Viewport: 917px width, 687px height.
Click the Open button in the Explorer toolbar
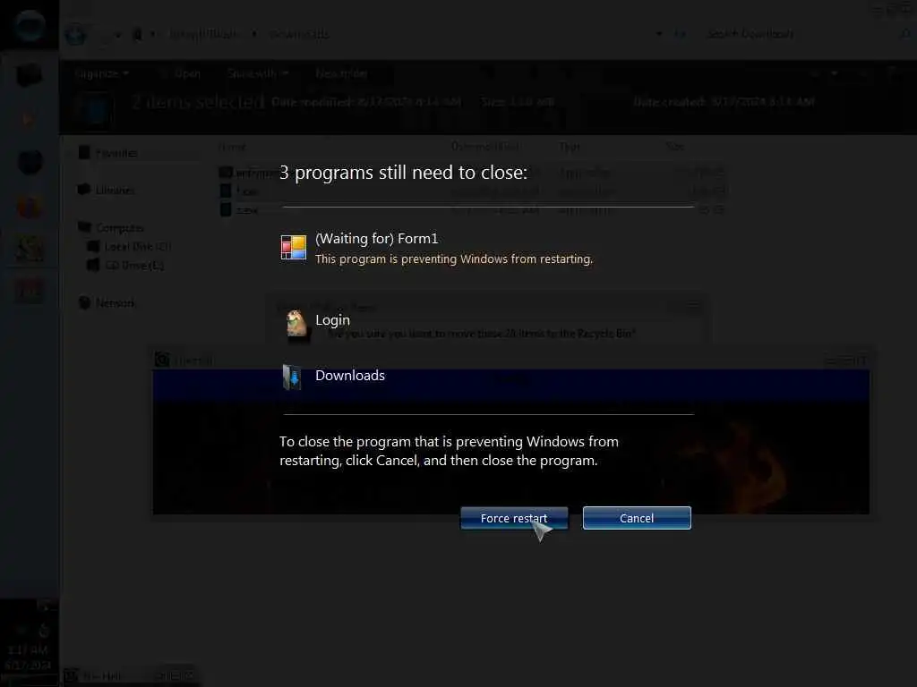(x=187, y=73)
